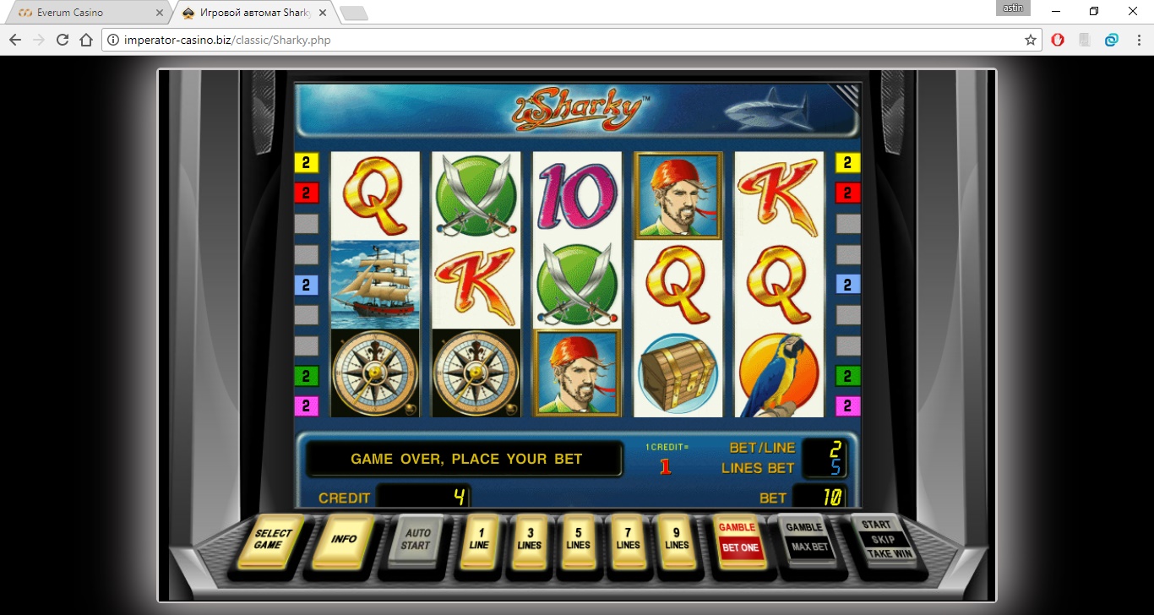Select the 1 Line button
Screen dimensions: 1154x615
click(479, 541)
